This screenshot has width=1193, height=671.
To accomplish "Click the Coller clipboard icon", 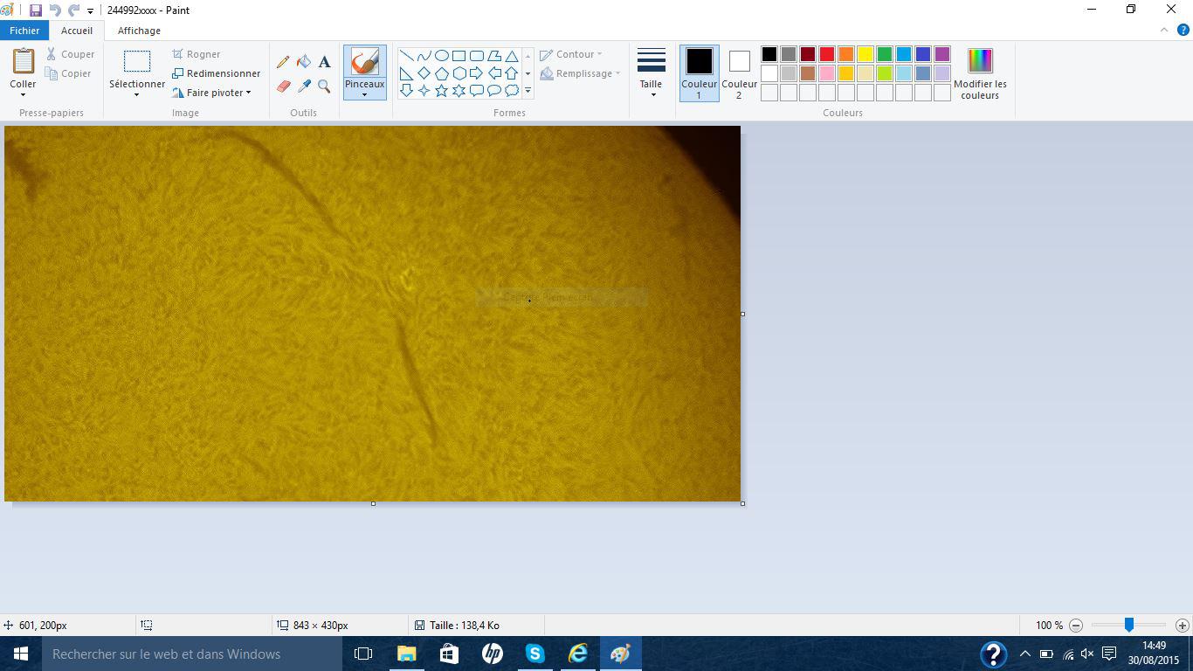I will (x=23, y=61).
